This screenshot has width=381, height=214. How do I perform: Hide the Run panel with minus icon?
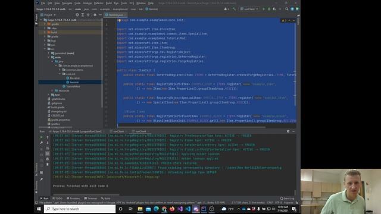pos(293,131)
